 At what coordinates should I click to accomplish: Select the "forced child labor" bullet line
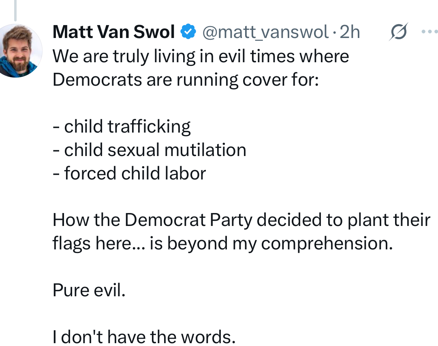[x=129, y=173]
